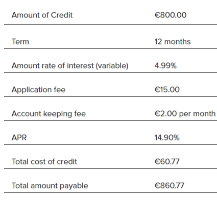Select the Total amount payable label
Screen dimensions: 217x217
(x=50, y=186)
